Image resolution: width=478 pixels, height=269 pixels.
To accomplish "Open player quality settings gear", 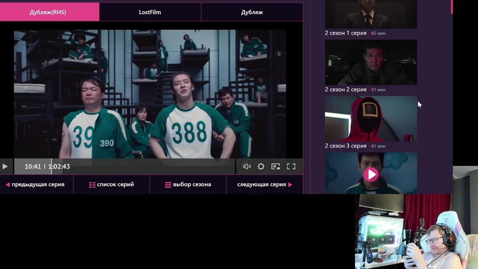I will [x=261, y=167].
